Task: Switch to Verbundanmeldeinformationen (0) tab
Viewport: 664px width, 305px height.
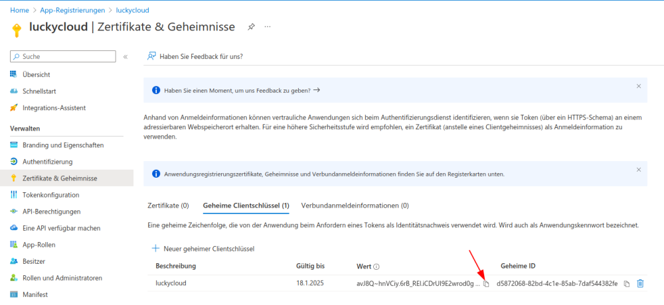Action: click(x=355, y=206)
